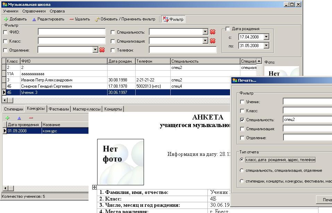The image size is (332, 213).
Task: Add a contest with the green plus icon
Action: [x=7, y=118]
